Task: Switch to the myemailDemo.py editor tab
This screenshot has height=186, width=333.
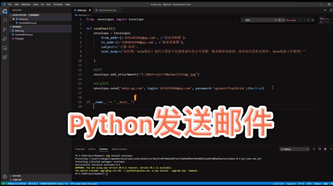Action: point(107,10)
